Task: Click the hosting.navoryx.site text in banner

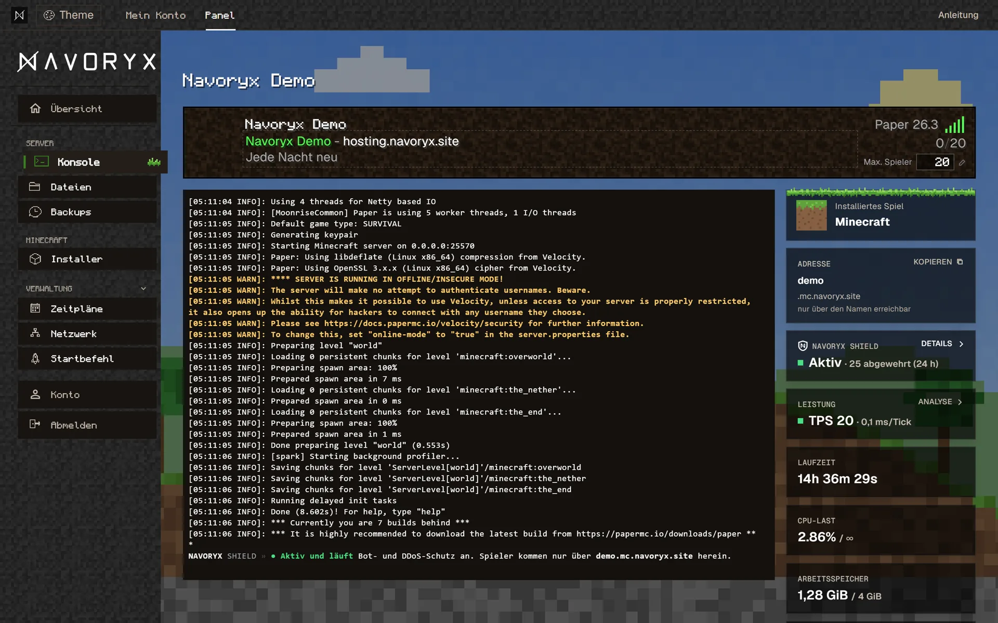Action: click(x=401, y=141)
